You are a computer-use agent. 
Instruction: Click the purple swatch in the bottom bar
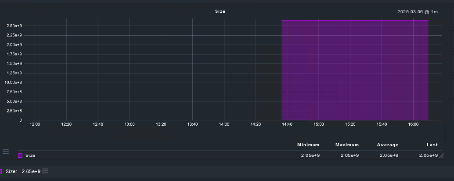1,171
